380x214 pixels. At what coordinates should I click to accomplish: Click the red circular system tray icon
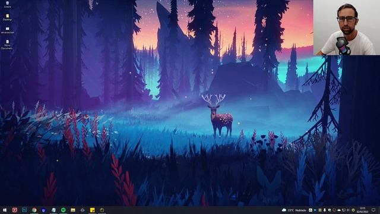tap(334, 210)
